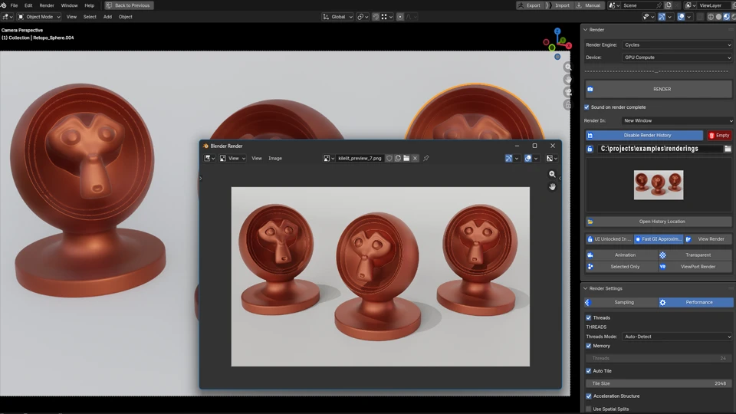Image resolution: width=736 pixels, height=414 pixels.
Task: Click the trash icon on the Empty button
Action: point(711,135)
